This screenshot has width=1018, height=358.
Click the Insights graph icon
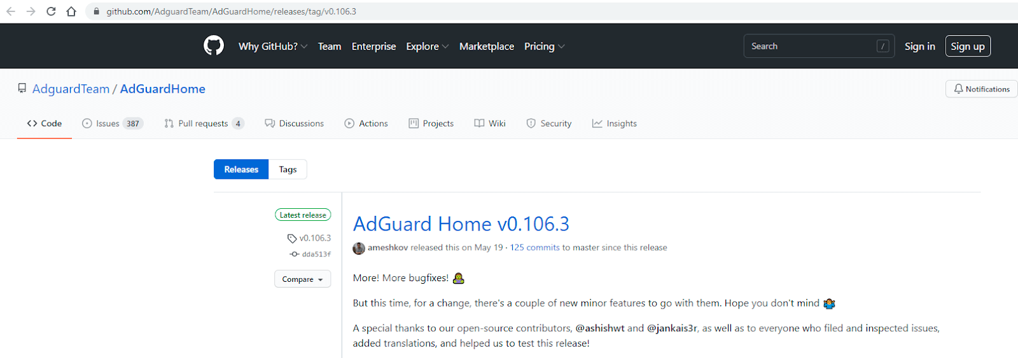pyautogui.click(x=597, y=123)
